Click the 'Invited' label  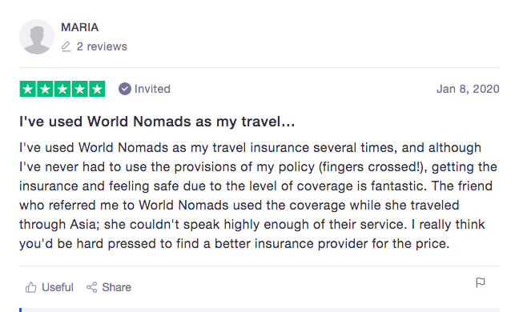pos(152,89)
